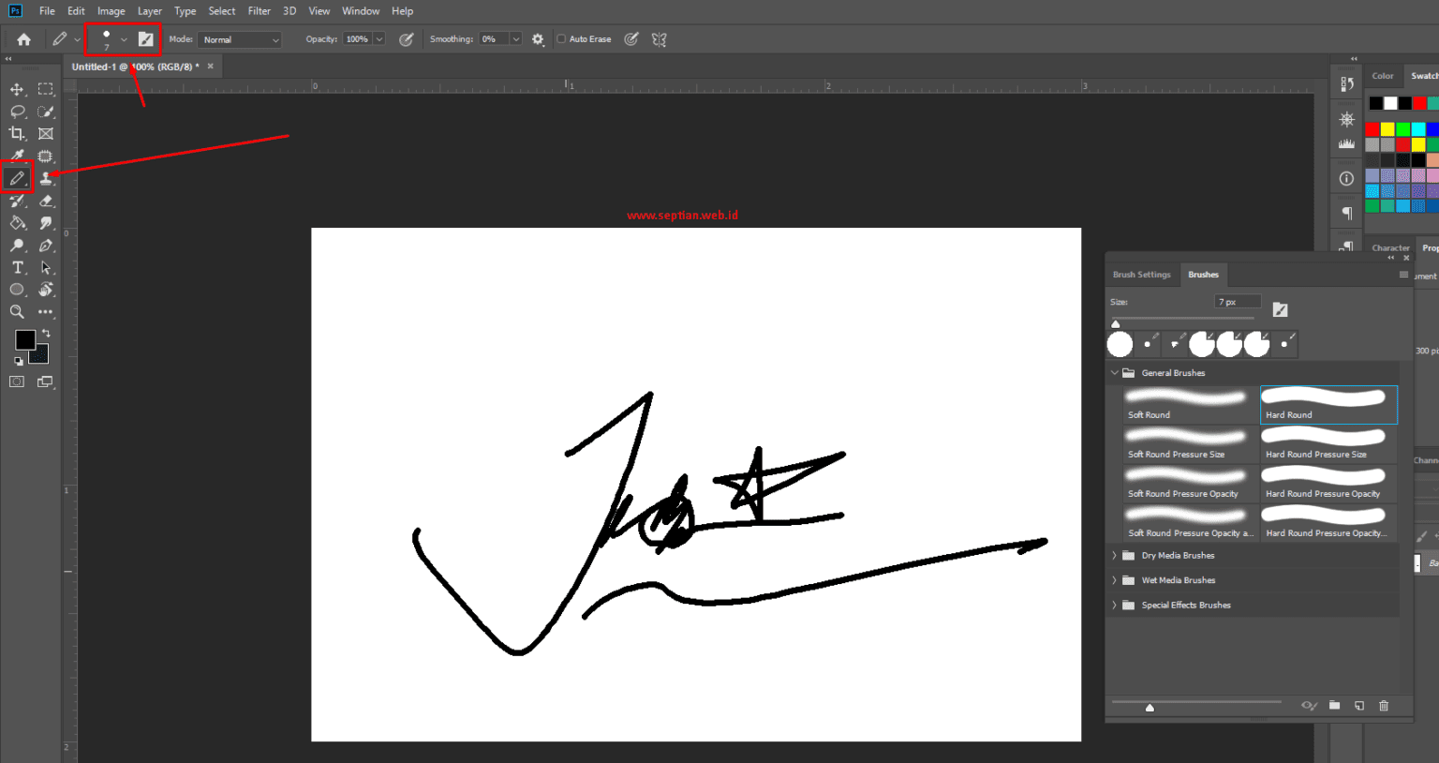Viewport: 1439px width, 763px height.
Task: Click the black foreground color swatch
Action: 24,340
